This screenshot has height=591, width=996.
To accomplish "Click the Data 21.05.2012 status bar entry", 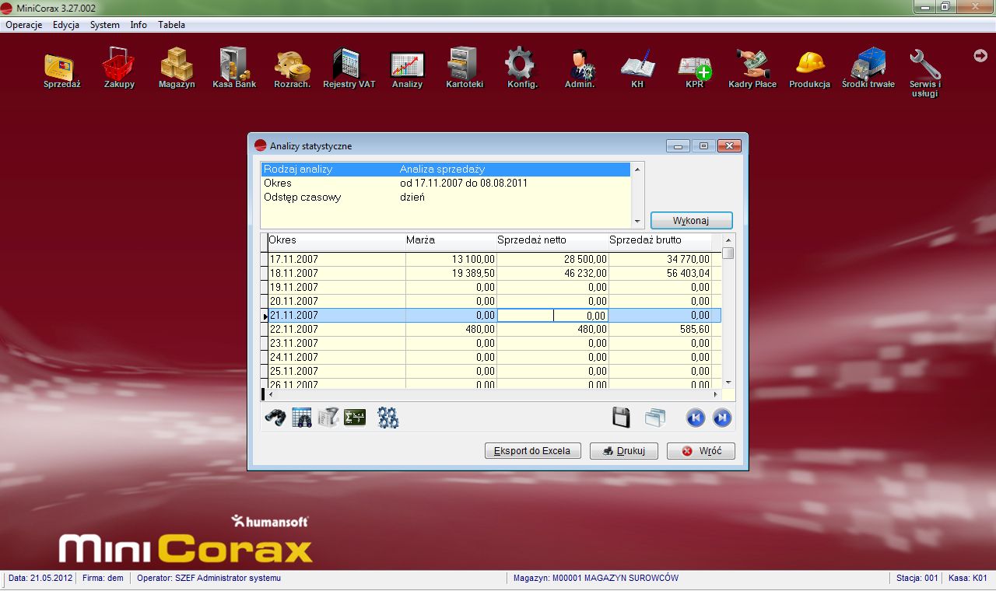I will [40, 578].
